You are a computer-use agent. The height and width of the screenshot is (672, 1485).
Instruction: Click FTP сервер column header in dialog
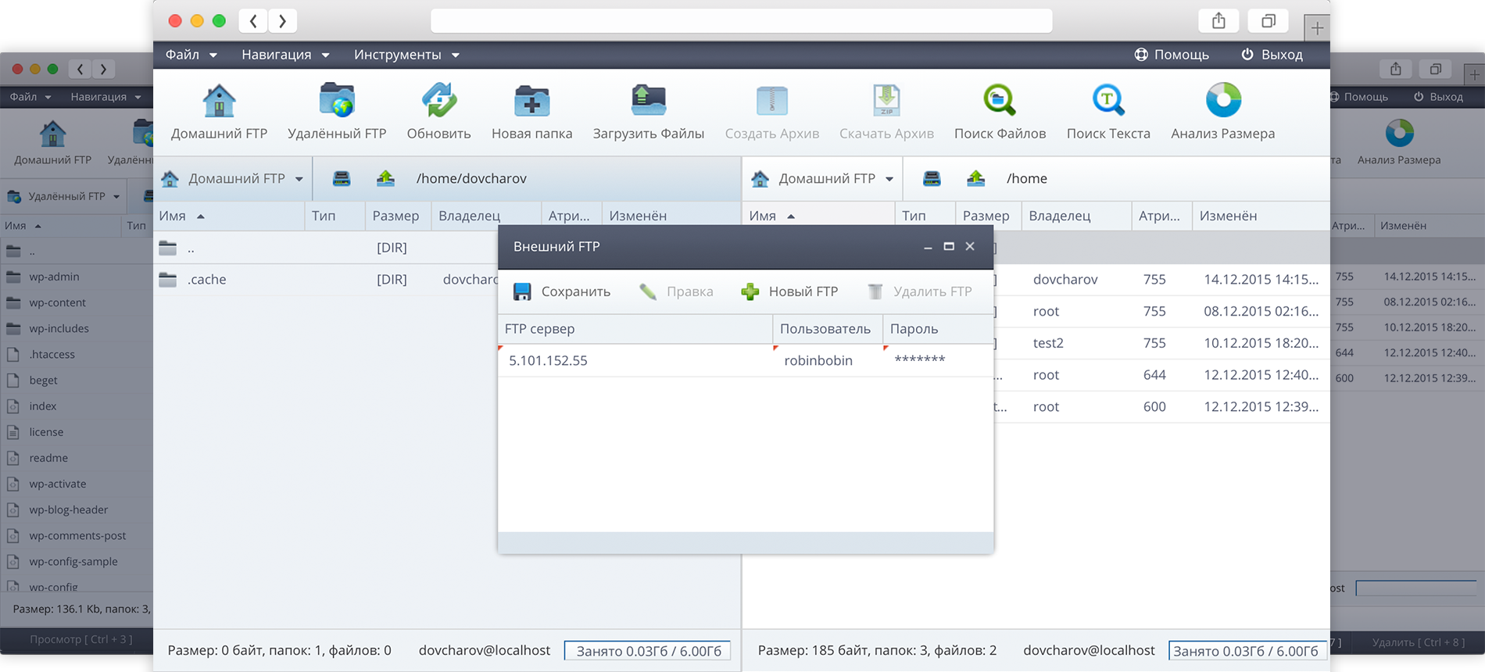pos(635,329)
